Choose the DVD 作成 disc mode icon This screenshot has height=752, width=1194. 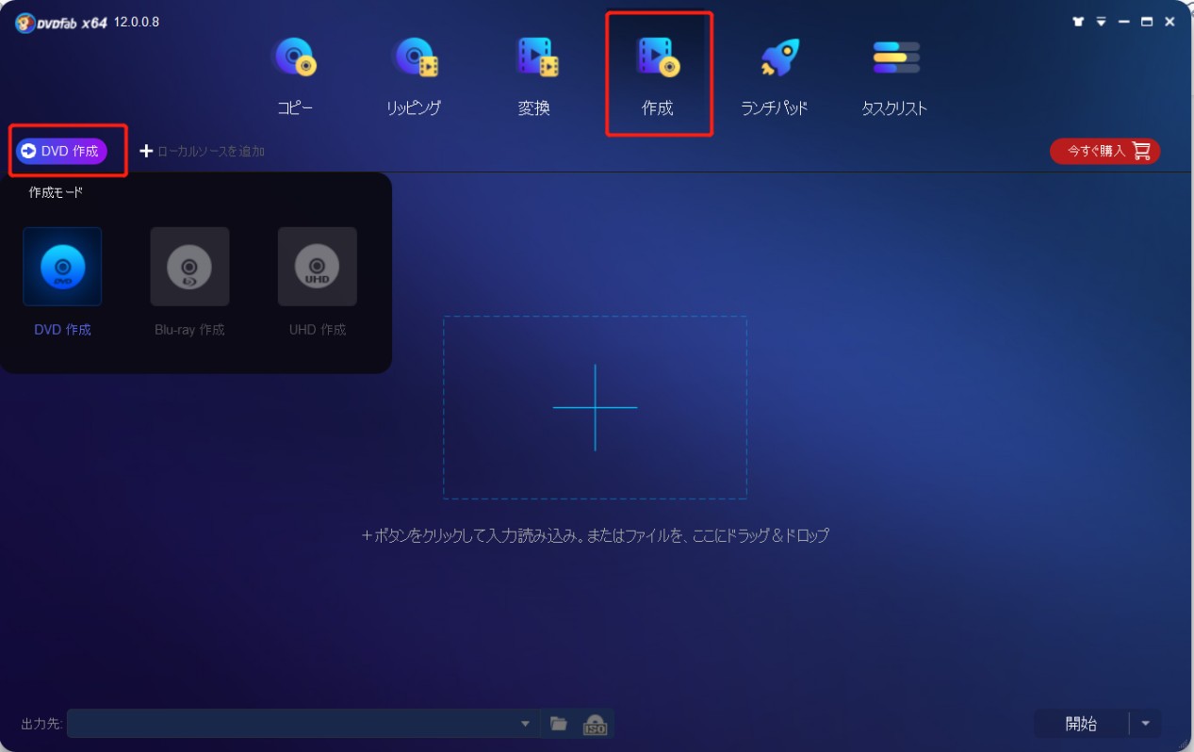point(62,267)
